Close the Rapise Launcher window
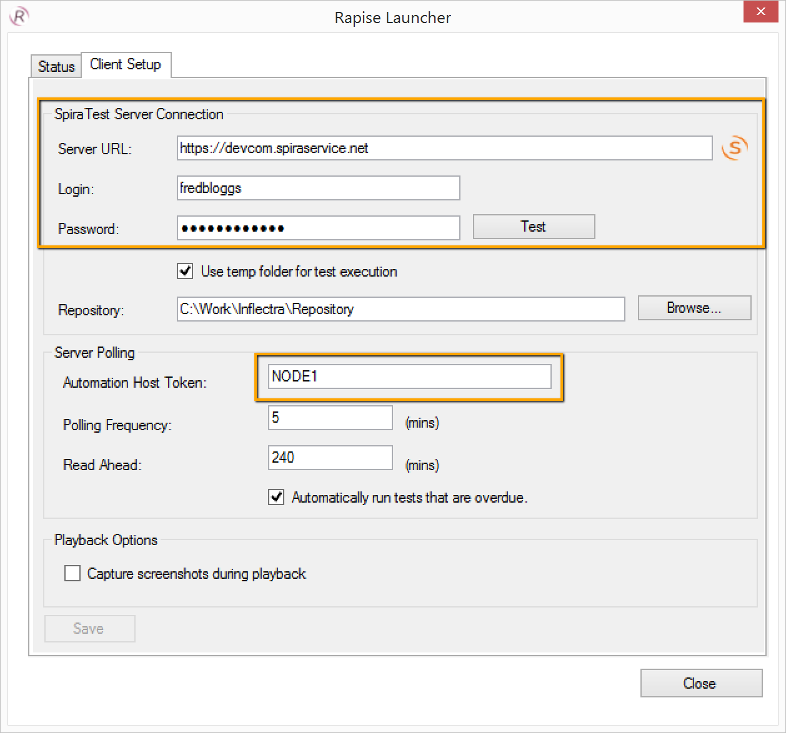This screenshot has width=786, height=733. (760, 12)
